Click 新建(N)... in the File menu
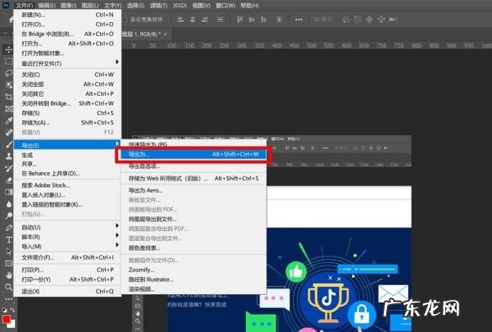Viewport: 492px width, 332px height. [34, 15]
